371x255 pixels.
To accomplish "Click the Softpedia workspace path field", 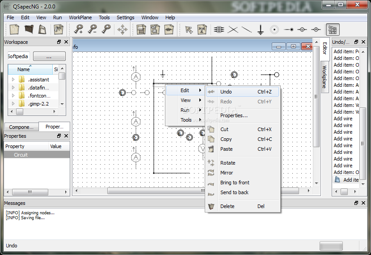I will coord(19,56).
